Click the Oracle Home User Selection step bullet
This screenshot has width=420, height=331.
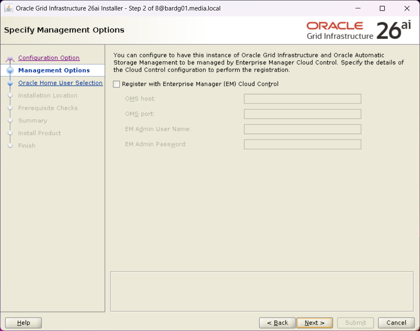point(10,83)
